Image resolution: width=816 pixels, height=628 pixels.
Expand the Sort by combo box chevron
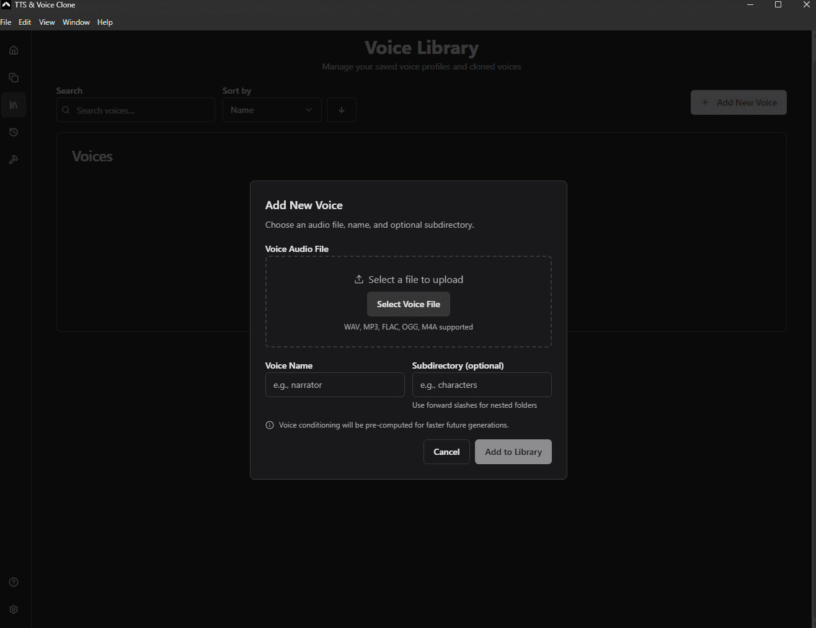tap(308, 110)
